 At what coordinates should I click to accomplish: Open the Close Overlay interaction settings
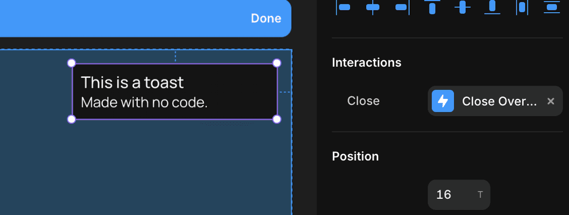point(495,101)
